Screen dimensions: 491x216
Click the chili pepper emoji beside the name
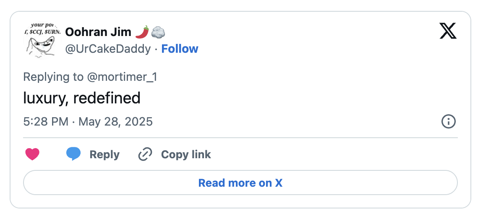[x=142, y=32]
